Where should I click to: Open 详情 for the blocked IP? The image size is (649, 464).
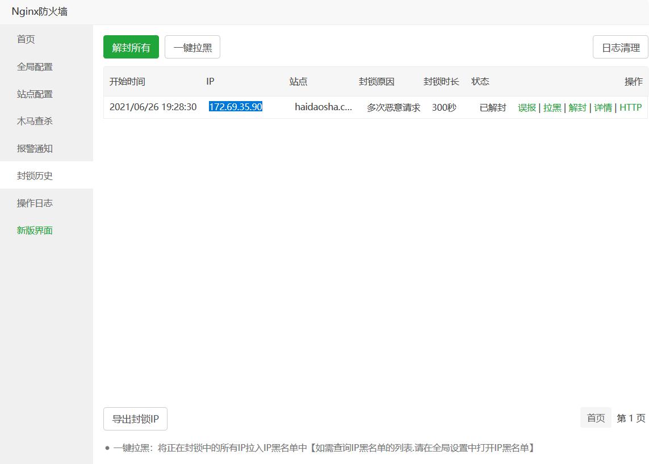pyautogui.click(x=602, y=107)
